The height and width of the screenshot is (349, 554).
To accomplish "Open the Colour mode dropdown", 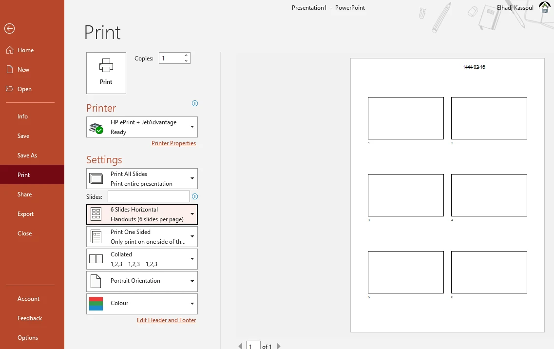I will pos(142,304).
